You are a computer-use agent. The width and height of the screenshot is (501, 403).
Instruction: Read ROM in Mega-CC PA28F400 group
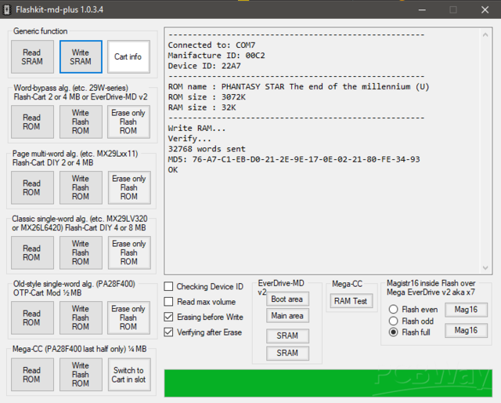[x=32, y=375]
